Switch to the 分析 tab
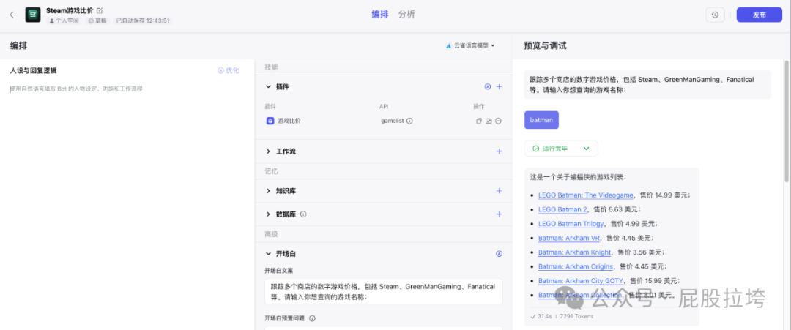This screenshot has height=330, width=791. pos(406,15)
